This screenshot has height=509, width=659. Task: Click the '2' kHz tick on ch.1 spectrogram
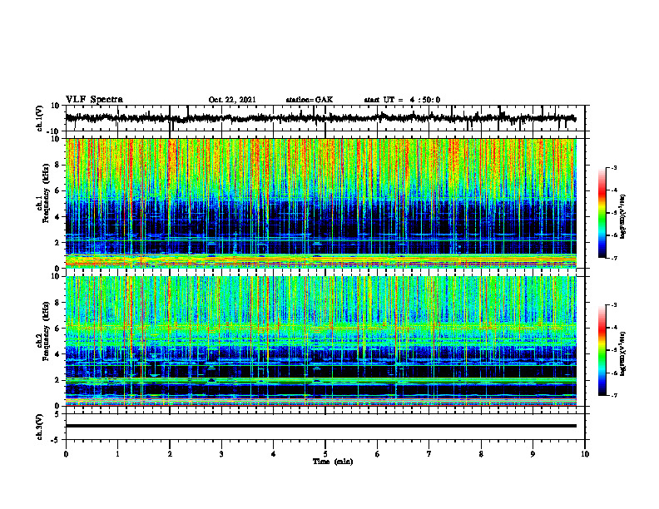[58, 243]
